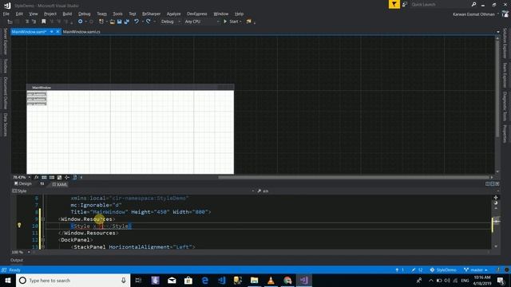
Task: Toggle snap to snaplines icon
Action: click(x=67, y=177)
